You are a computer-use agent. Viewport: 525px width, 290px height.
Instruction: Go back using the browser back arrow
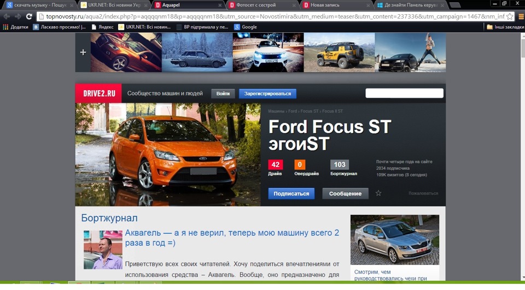click(x=7, y=16)
